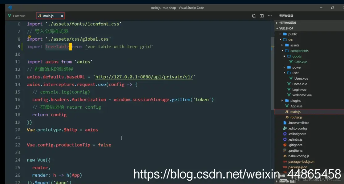Click the 资源管理器 explorer panel title
The width and height of the screenshot is (344, 184).
click(x=286, y=16)
